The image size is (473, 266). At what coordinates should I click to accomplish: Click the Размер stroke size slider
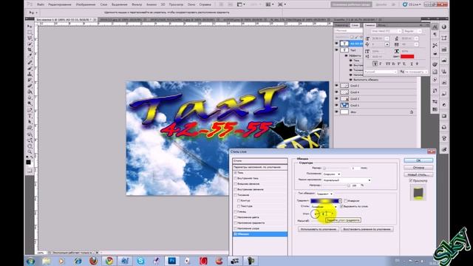[337, 168]
